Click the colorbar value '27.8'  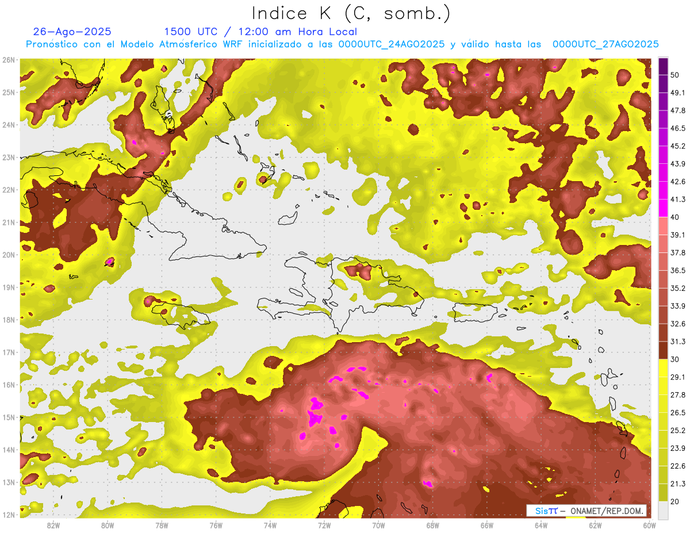click(x=677, y=394)
